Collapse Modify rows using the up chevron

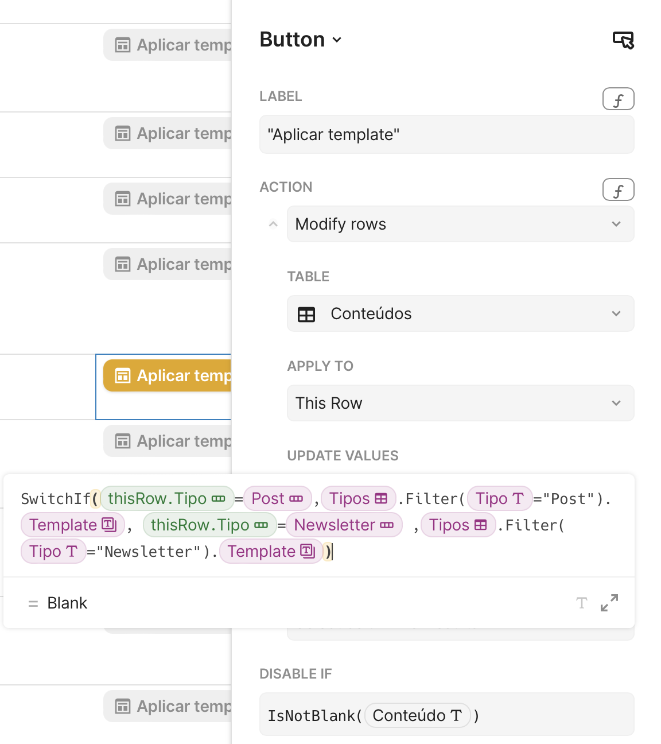tap(272, 224)
